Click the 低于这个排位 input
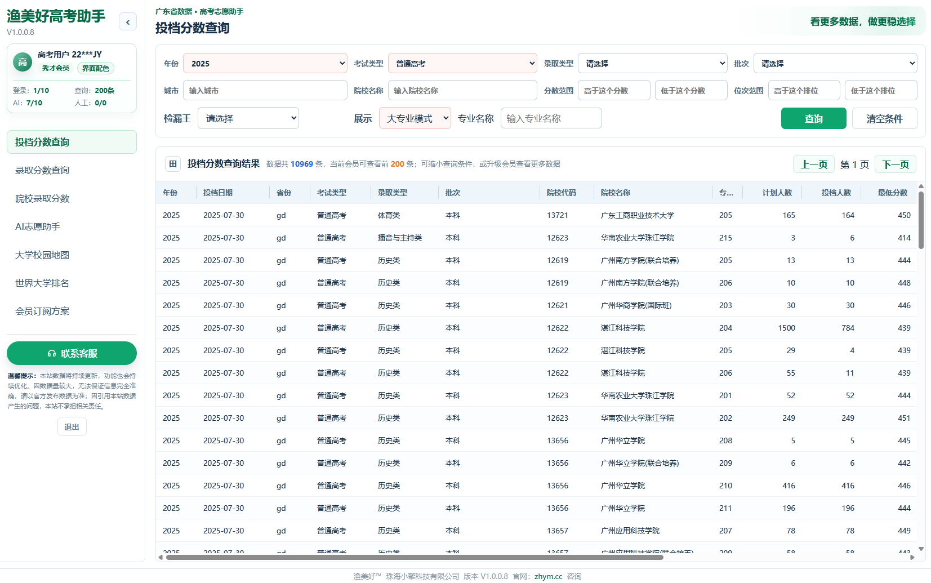Viewport: 931px width, 583px height. (881, 90)
